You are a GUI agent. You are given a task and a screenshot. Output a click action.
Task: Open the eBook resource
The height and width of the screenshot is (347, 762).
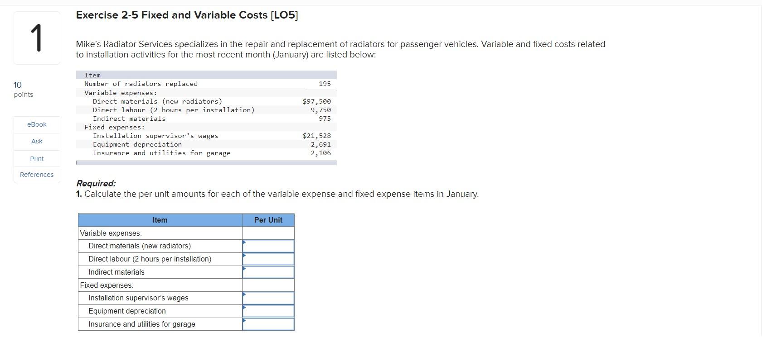tap(36, 124)
